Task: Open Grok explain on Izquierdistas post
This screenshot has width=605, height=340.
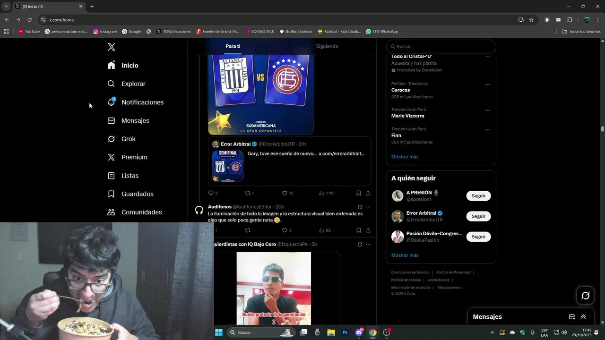Action: 360,244
